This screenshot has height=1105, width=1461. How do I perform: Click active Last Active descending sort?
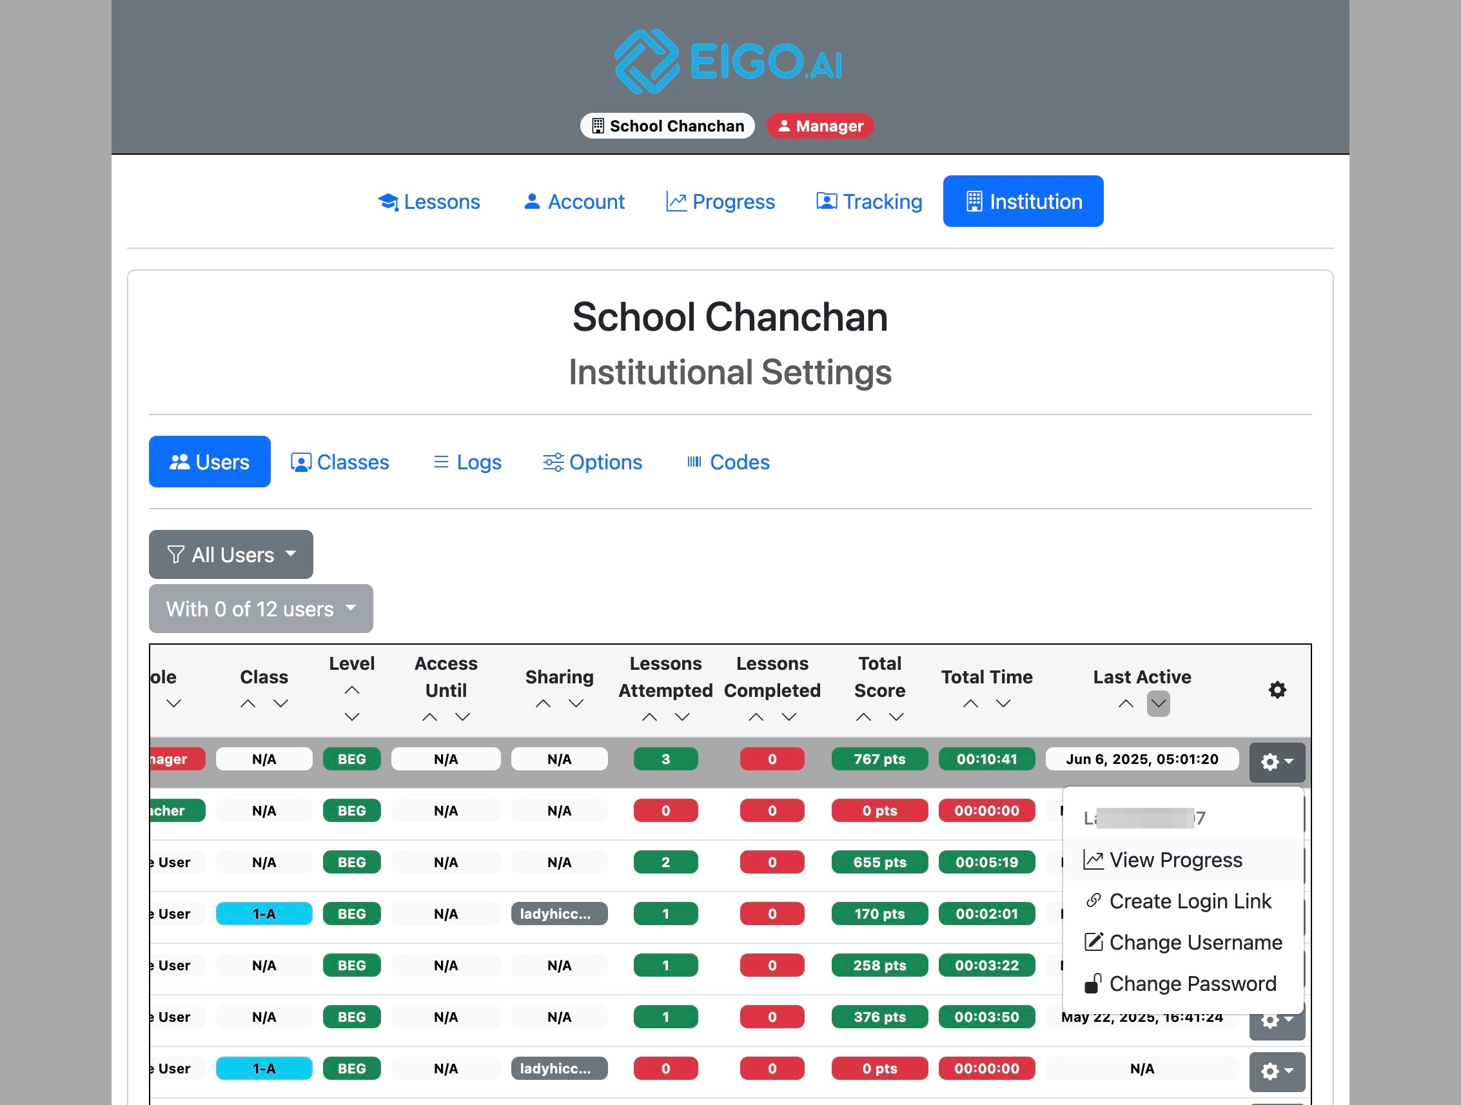coord(1159,703)
